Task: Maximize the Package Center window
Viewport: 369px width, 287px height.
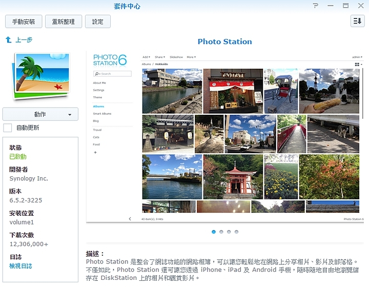Action: tap(345, 6)
